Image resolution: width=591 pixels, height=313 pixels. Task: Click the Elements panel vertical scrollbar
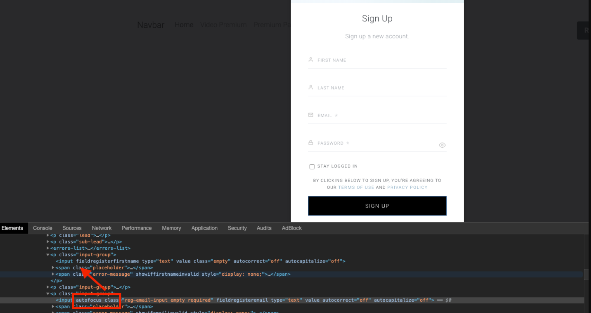point(586,274)
